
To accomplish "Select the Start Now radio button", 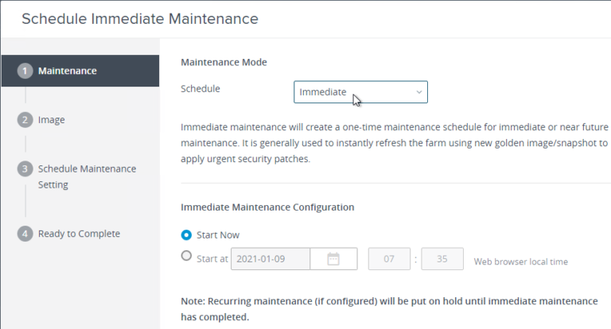I will click(x=186, y=235).
